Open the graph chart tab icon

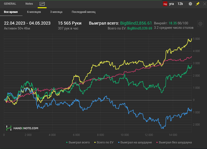coord(42,4)
